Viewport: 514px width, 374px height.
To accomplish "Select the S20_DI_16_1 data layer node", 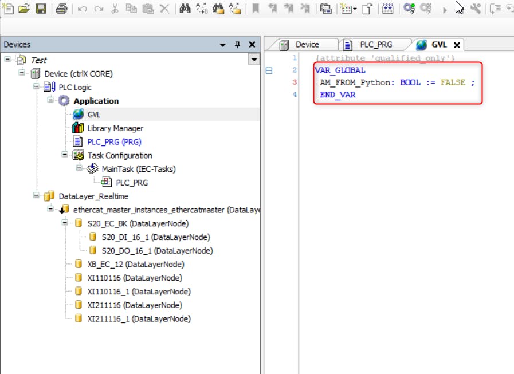I will tap(156, 237).
